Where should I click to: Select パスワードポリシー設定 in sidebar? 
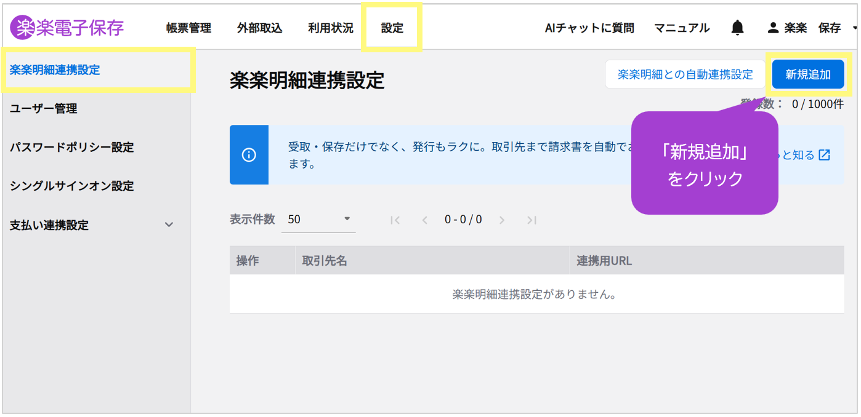[x=96, y=148]
